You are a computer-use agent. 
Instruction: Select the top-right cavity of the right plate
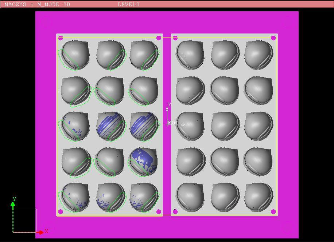coord(259,55)
